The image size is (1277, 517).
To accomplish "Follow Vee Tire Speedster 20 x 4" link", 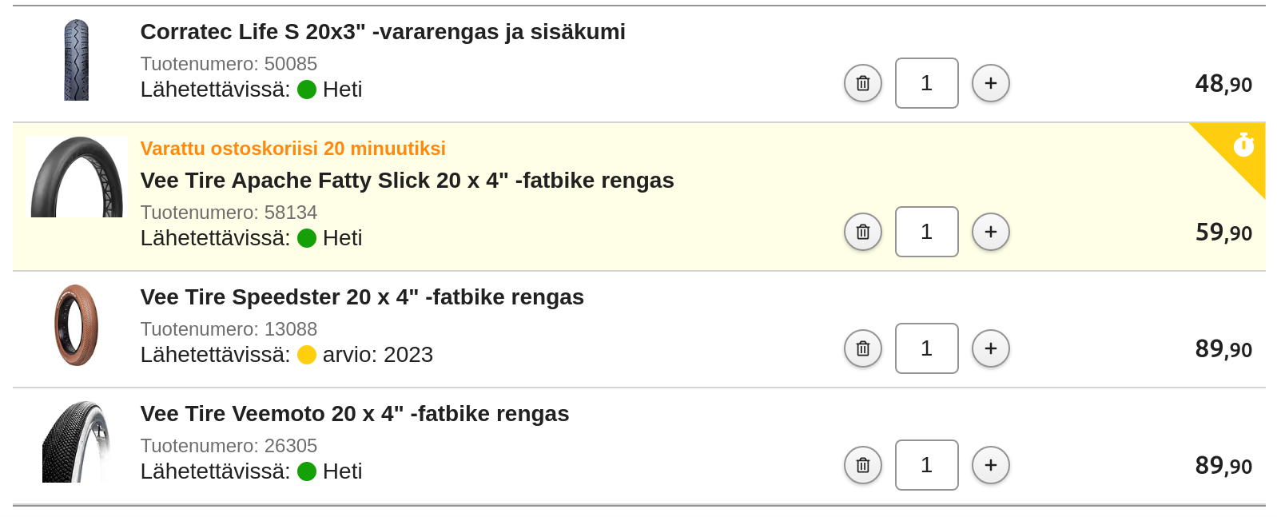I will (362, 297).
